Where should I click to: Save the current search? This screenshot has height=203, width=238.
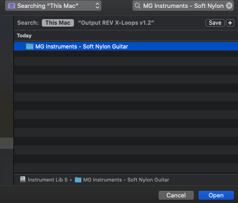point(215,23)
